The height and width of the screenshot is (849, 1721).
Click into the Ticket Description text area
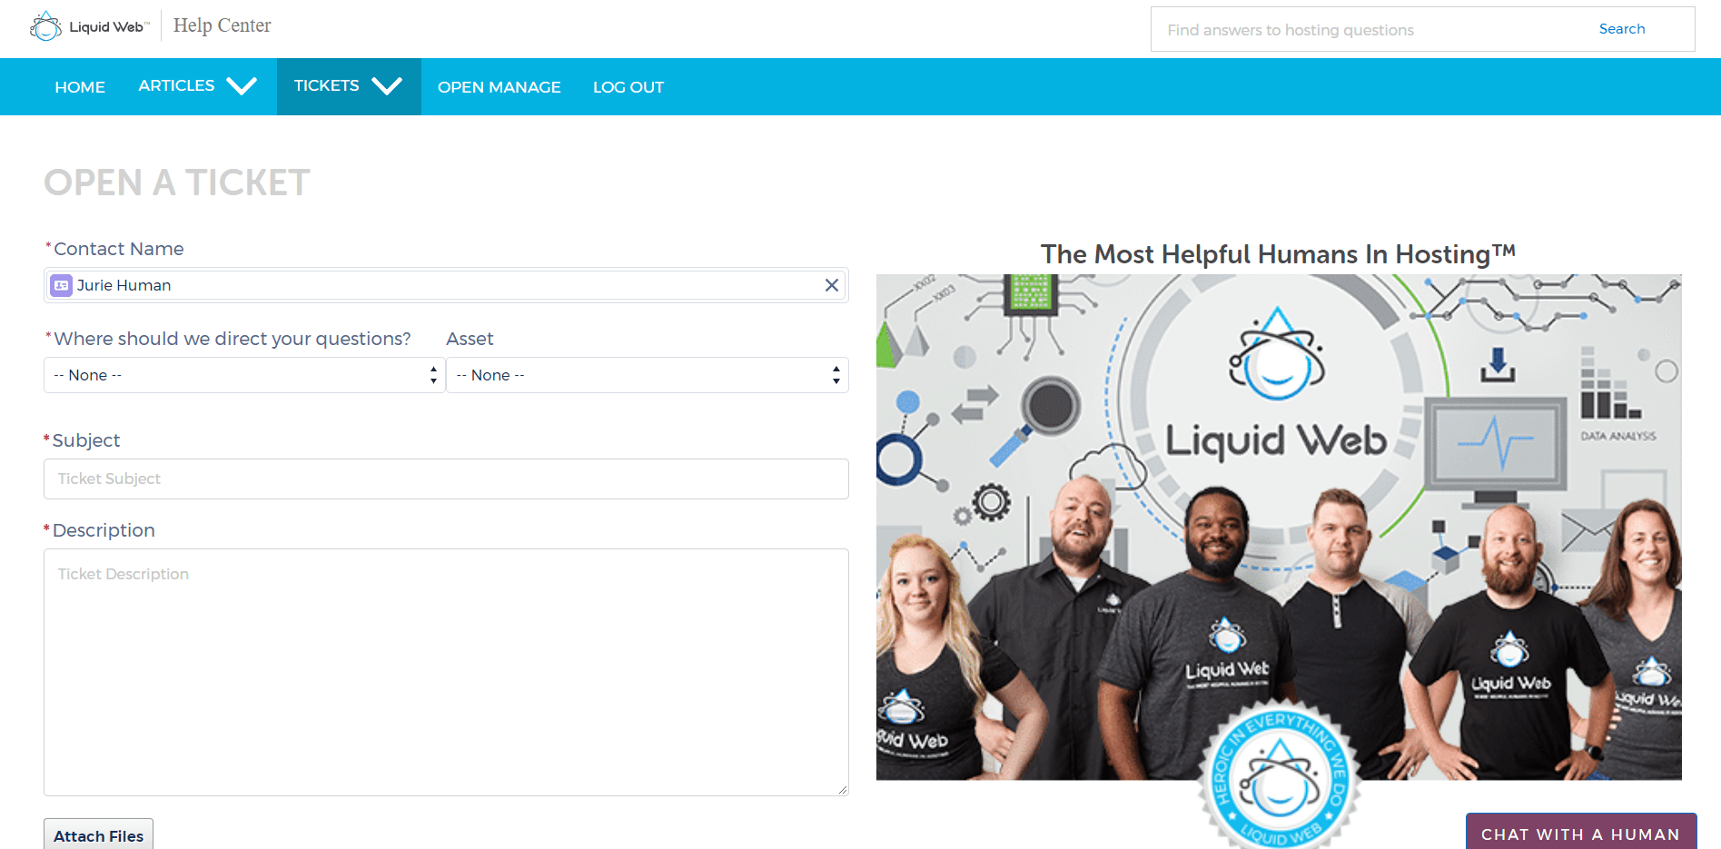[x=446, y=672]
